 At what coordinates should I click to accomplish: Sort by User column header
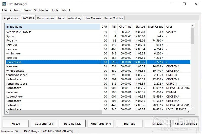coord(177,27)
